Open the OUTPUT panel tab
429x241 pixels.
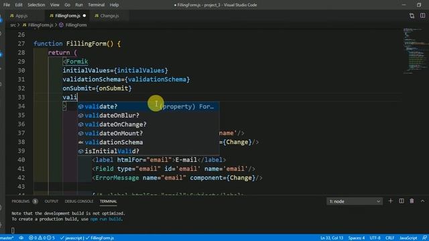tap(52, 202)
